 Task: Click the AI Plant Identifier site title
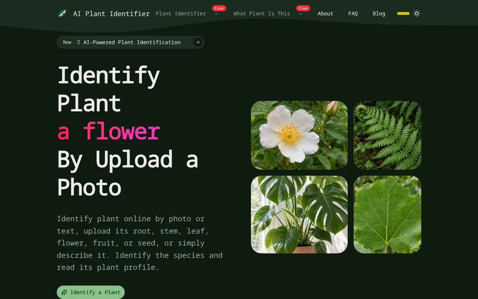pyautogui.click(x=111, y=13)
